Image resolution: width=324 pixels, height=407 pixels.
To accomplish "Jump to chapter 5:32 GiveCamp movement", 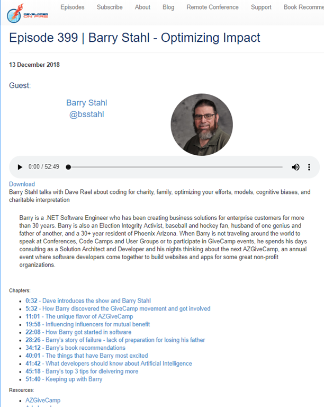I will (x=118, y=308).
